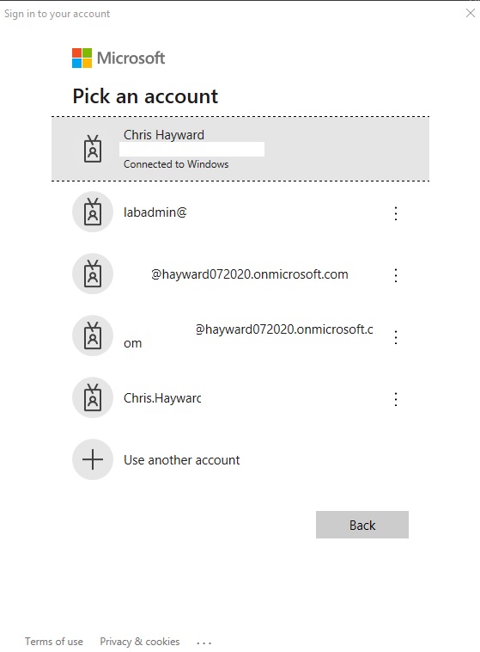The image size is (480, 652).
Task: Open options menu for Chris.Hayward account
Action: (396, 399)
